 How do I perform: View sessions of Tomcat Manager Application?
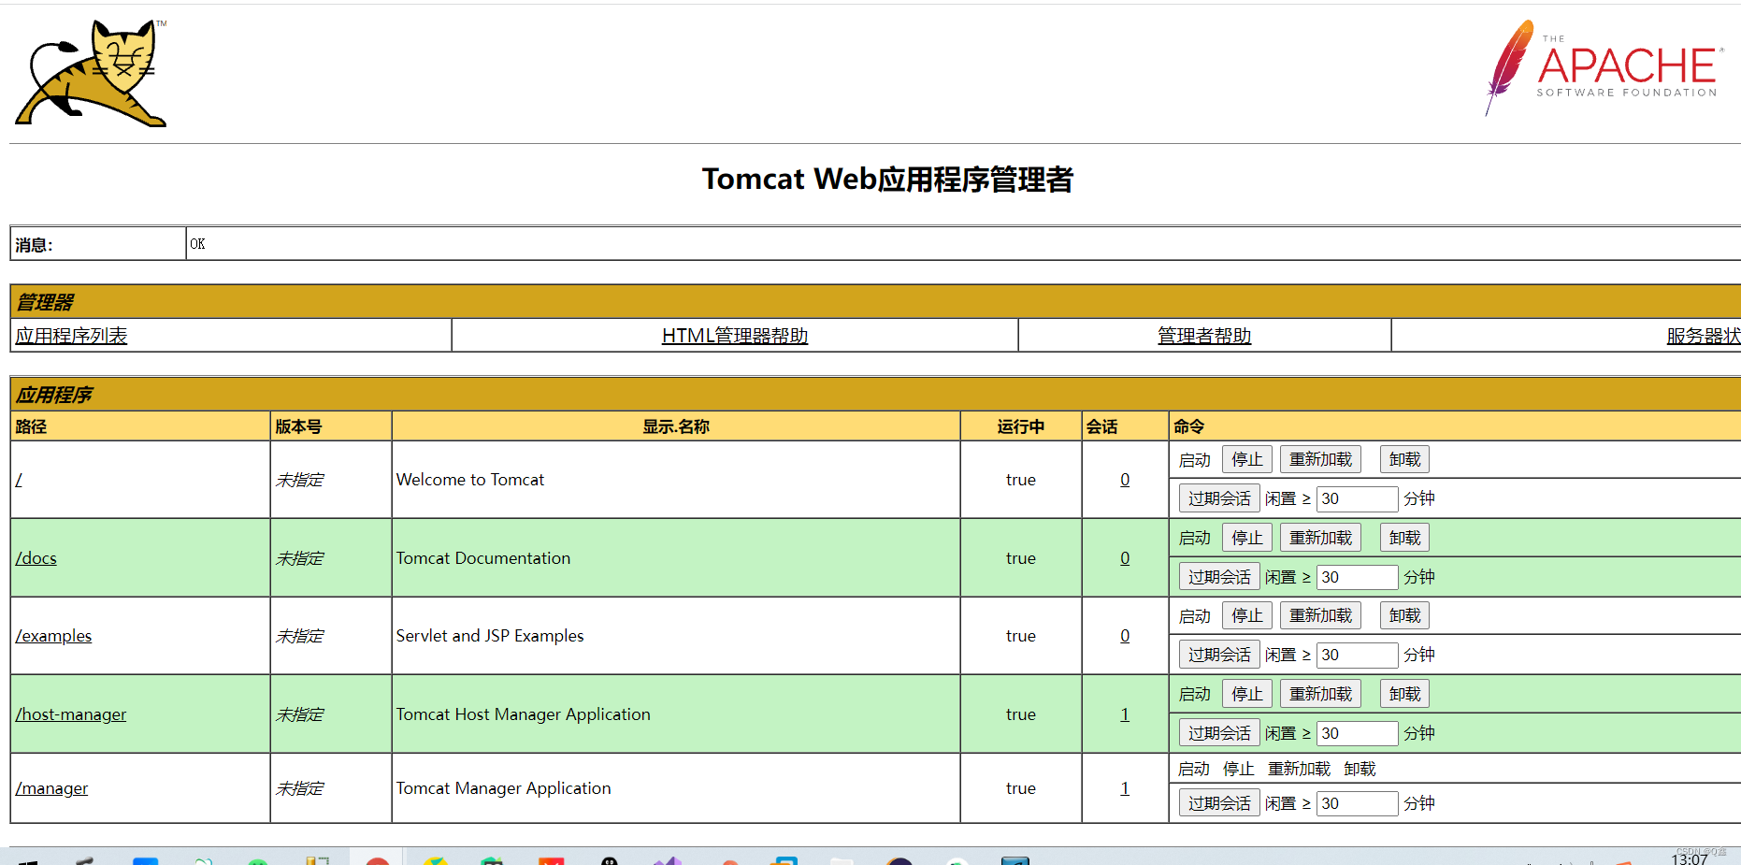tap(1125, 788)
